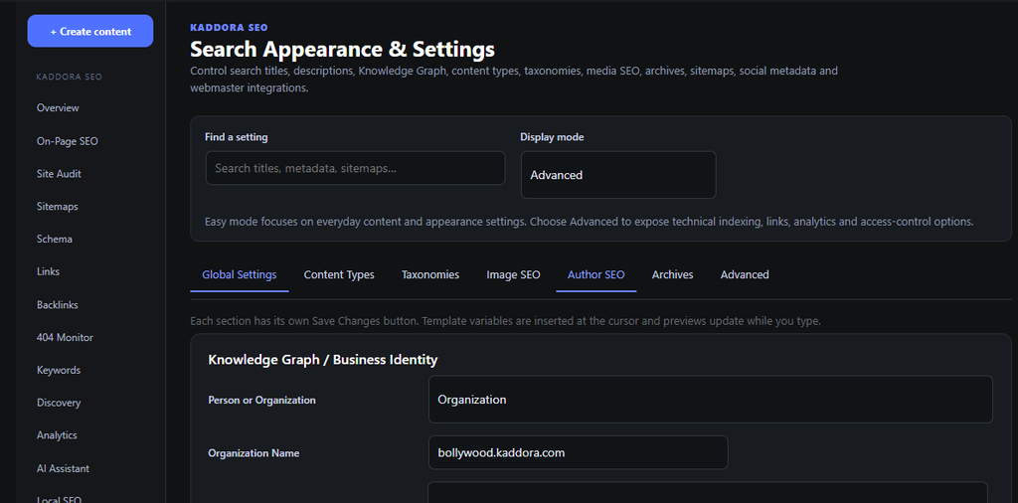Click the Organization Name label

(x=254, y=453)
